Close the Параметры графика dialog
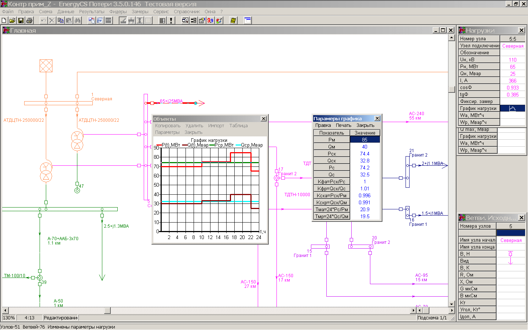528x330 pixels. [x=377, y=118]
